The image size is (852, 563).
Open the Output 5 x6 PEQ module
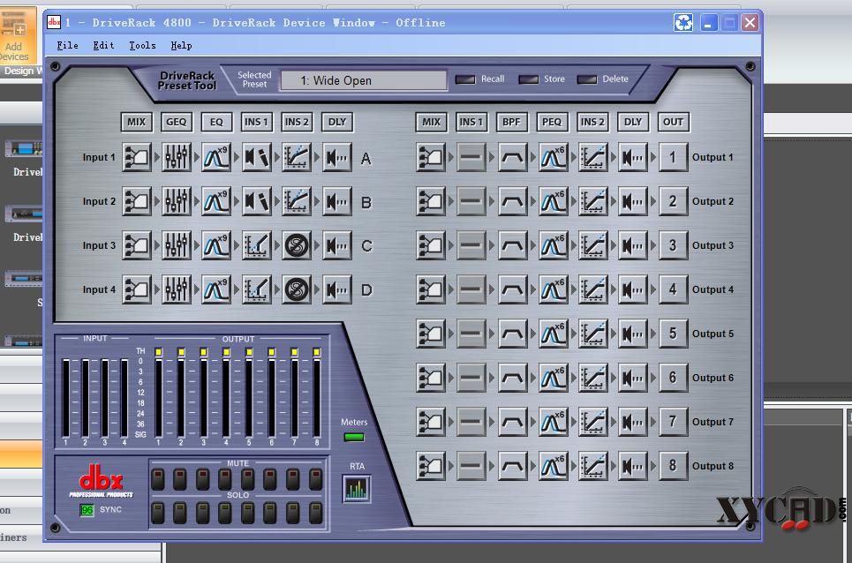[x=553, y=334]
